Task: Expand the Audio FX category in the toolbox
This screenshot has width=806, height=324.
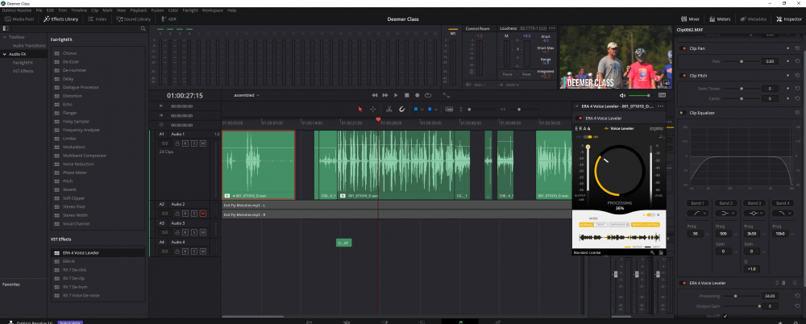Action: 4,54
